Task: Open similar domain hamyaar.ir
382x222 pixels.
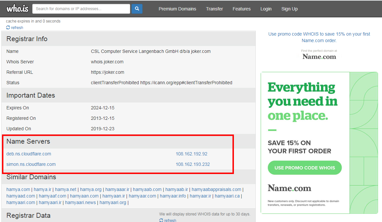Action: click(200, 196)
